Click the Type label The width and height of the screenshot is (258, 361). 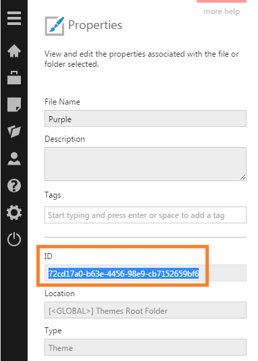point(53,331)
